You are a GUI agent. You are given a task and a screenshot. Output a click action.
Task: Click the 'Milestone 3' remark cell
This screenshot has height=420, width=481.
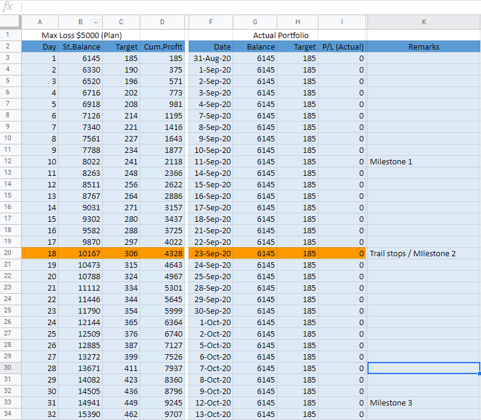pos(424,402)
